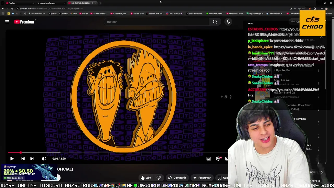Click the Compartir share button
The height and width of the screenshot is (188, 334).
coord(177,178)
